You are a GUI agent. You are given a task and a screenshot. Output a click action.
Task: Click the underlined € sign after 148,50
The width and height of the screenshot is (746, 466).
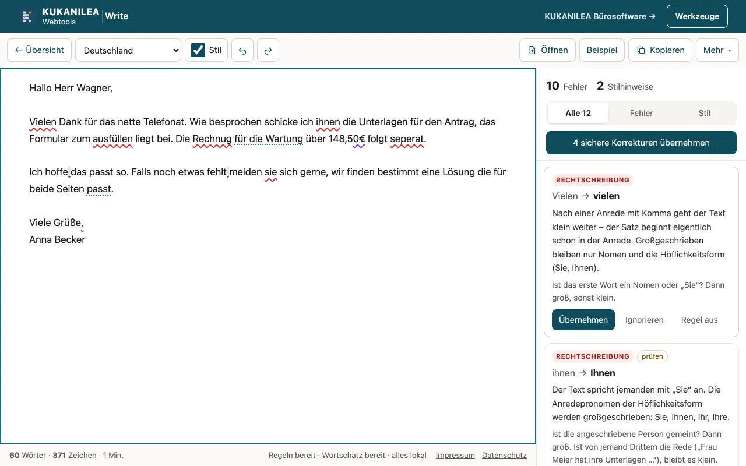pyautogui.click(x=358, y=139)
